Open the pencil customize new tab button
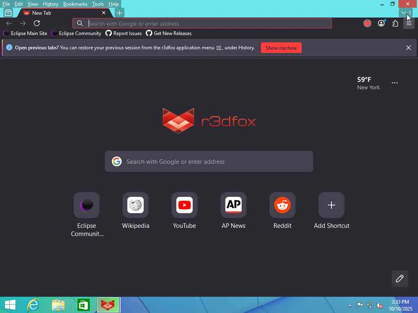The image size is (418, 313). point(400,279)
